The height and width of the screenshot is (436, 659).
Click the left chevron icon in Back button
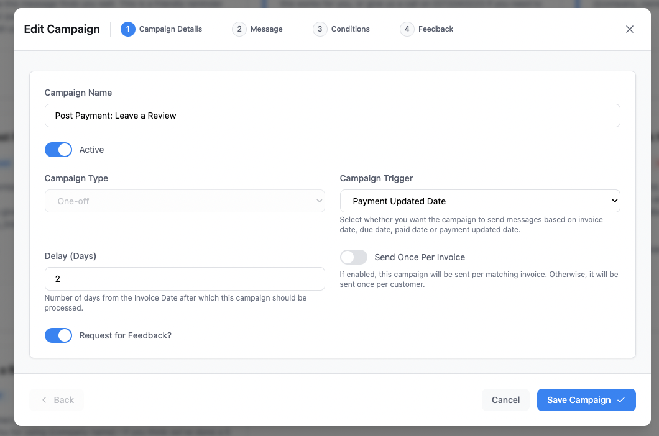(x=44, y=400)
